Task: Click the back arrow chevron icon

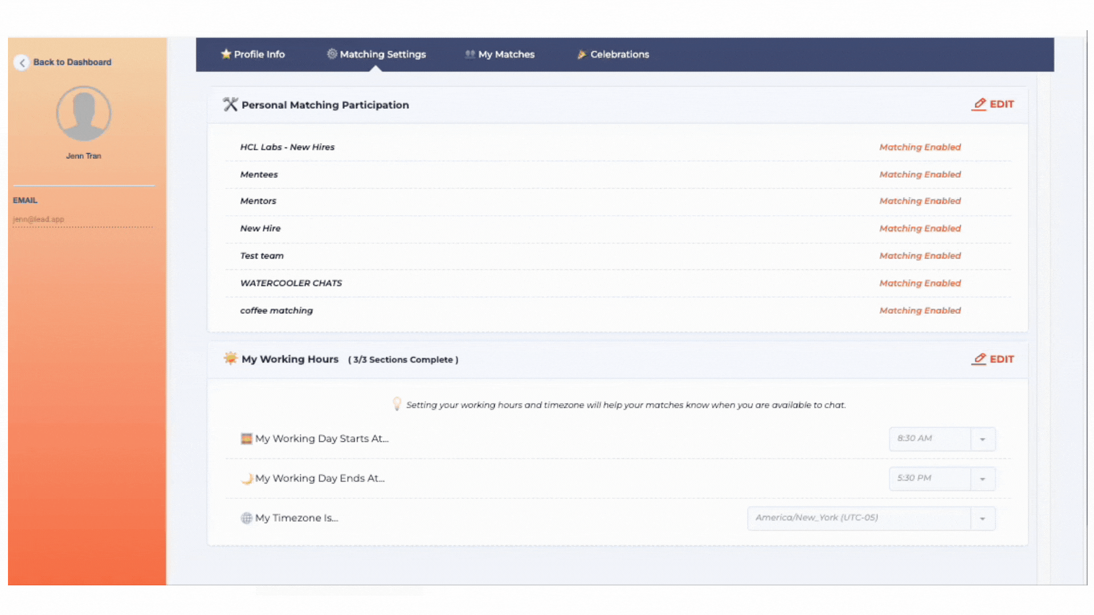Action: [22, 63]
